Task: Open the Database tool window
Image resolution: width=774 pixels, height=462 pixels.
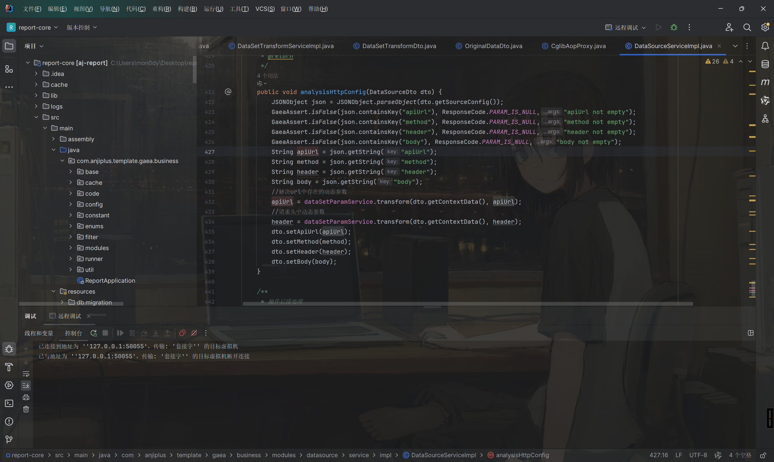Action: tap(765, 64)
